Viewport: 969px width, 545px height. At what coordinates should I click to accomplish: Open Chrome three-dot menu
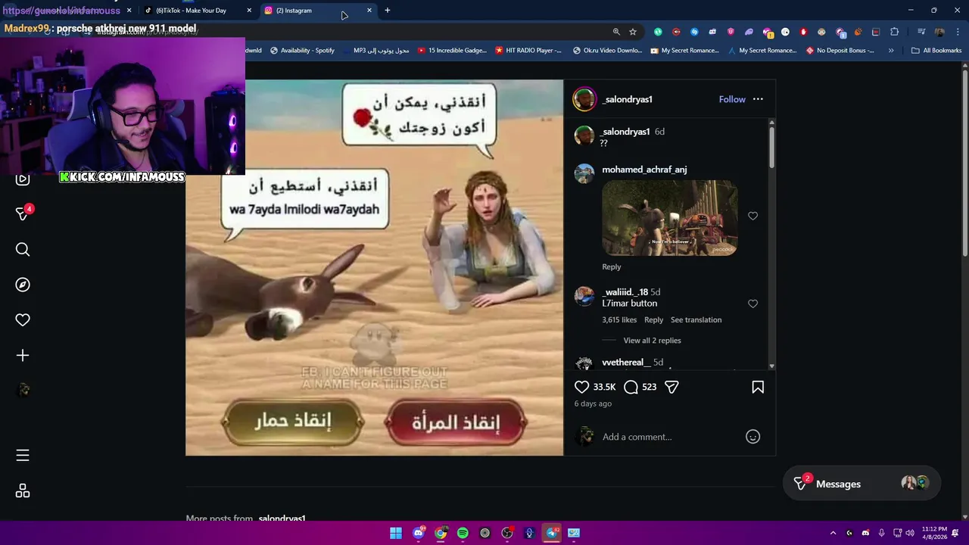(958, 32)
